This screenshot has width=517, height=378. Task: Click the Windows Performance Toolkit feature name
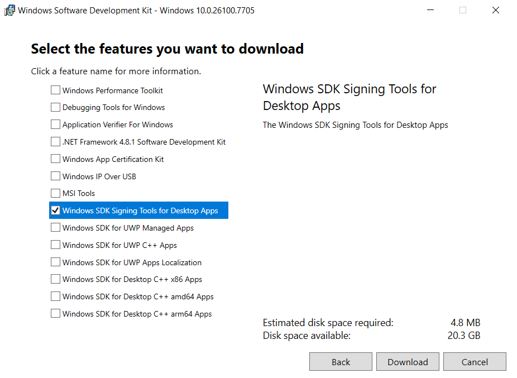[x=113, y=90]
